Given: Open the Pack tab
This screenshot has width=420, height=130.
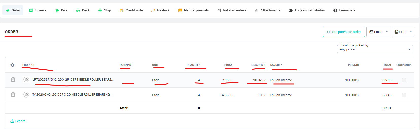Looking at the screenshot, I should [83, 10].
